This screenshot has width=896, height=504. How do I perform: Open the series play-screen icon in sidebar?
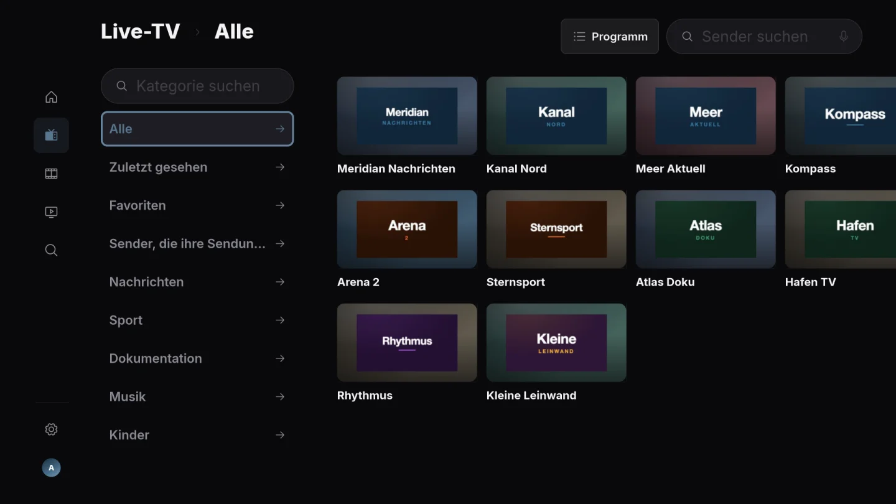coord(51,212)
